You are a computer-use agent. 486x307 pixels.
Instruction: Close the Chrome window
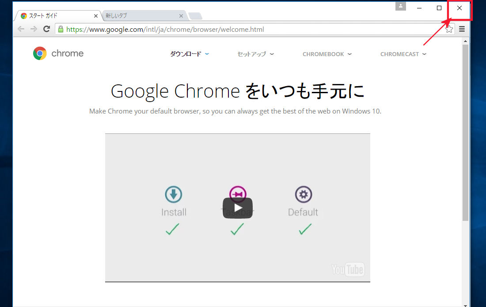(x=459, y=8)
